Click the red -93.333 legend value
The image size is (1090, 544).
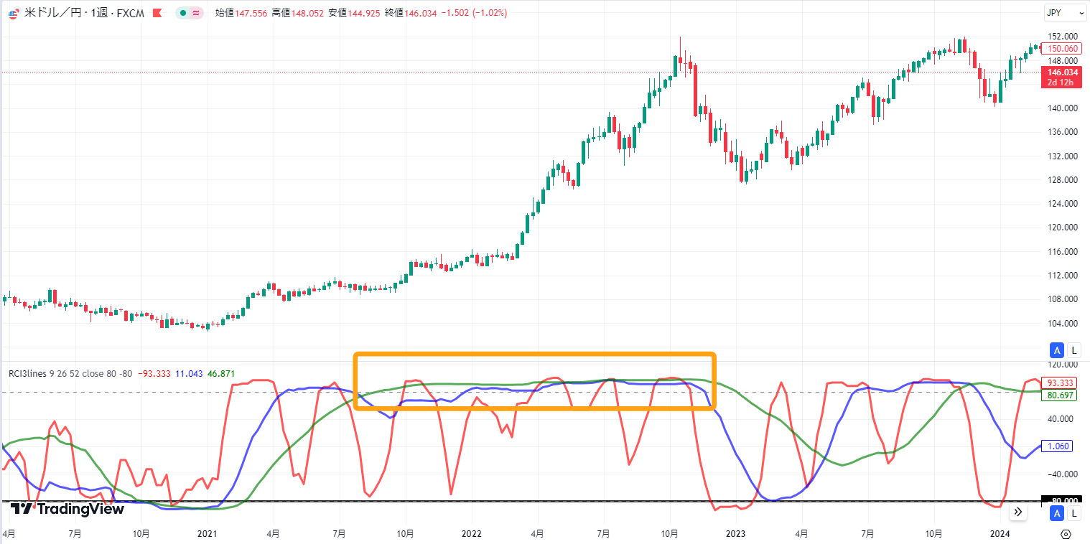click(153, 373)
